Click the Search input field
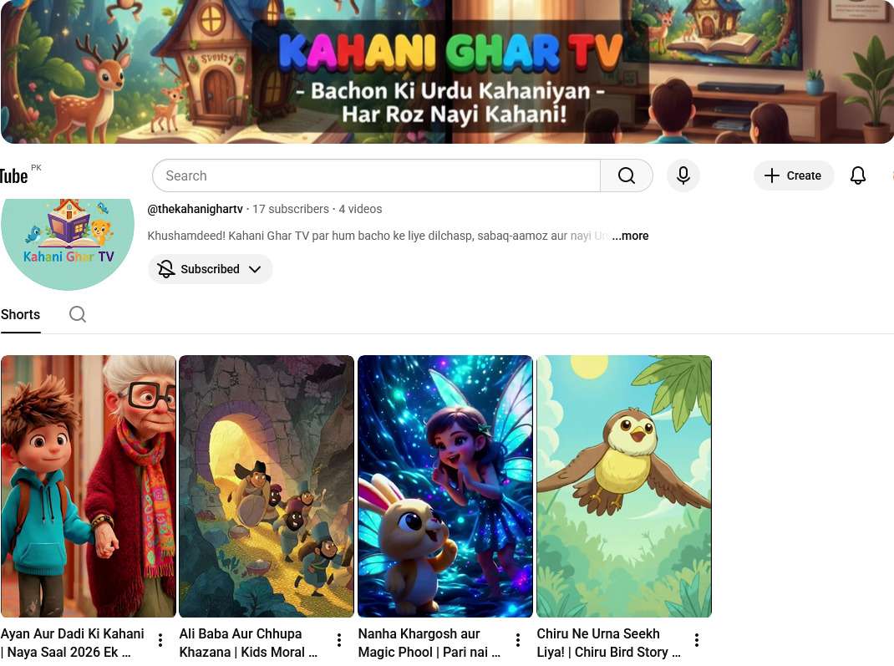 tap(376, 175)
